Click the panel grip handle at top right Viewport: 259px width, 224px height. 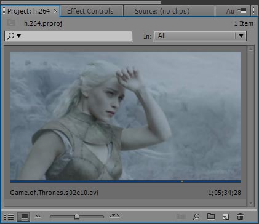point(254,10)
